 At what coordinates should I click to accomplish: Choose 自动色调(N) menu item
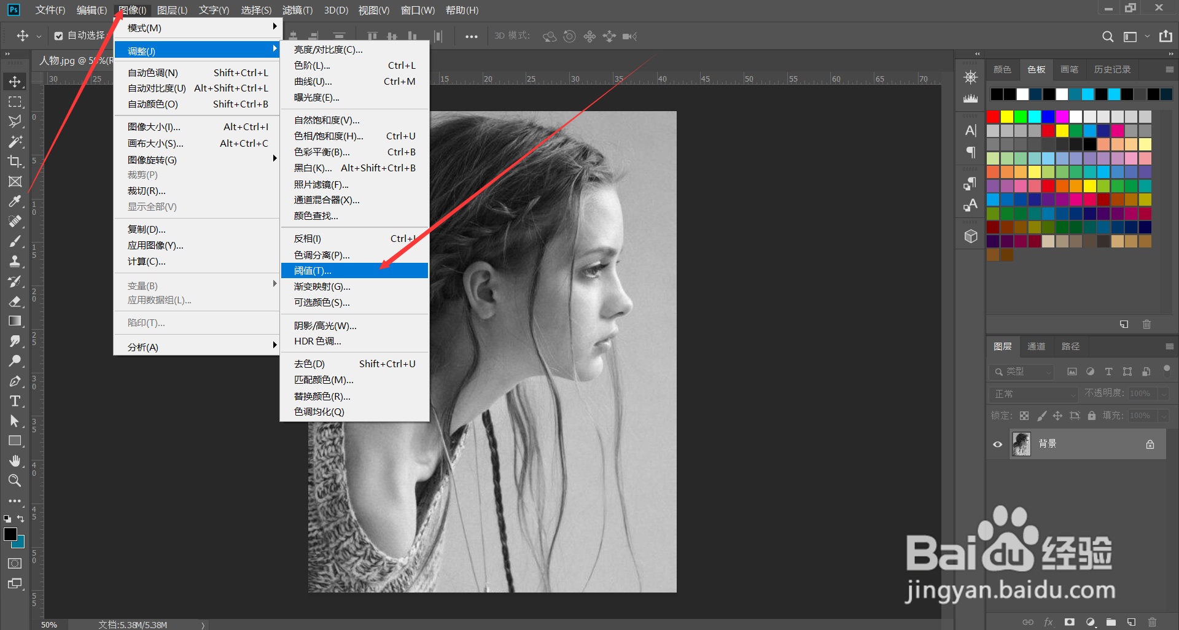[x=197, y=72]
